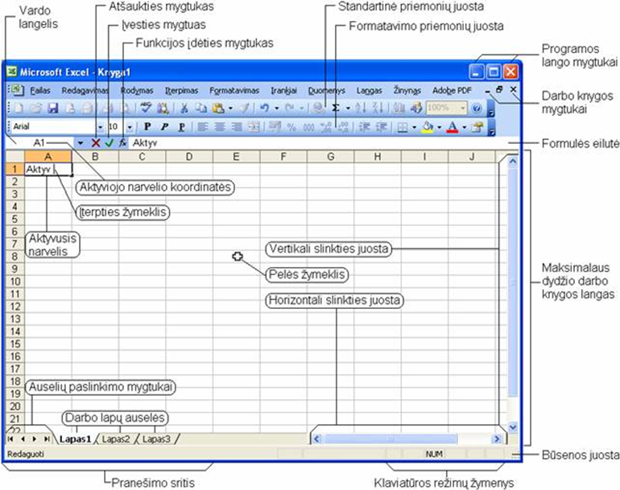Save the workbook with the floppy icon
This screenshot has width=620, height=490.
pos(53,108)
